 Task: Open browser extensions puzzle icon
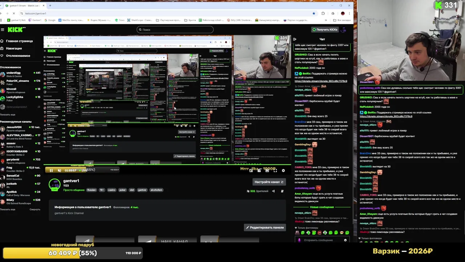point(323,13)
